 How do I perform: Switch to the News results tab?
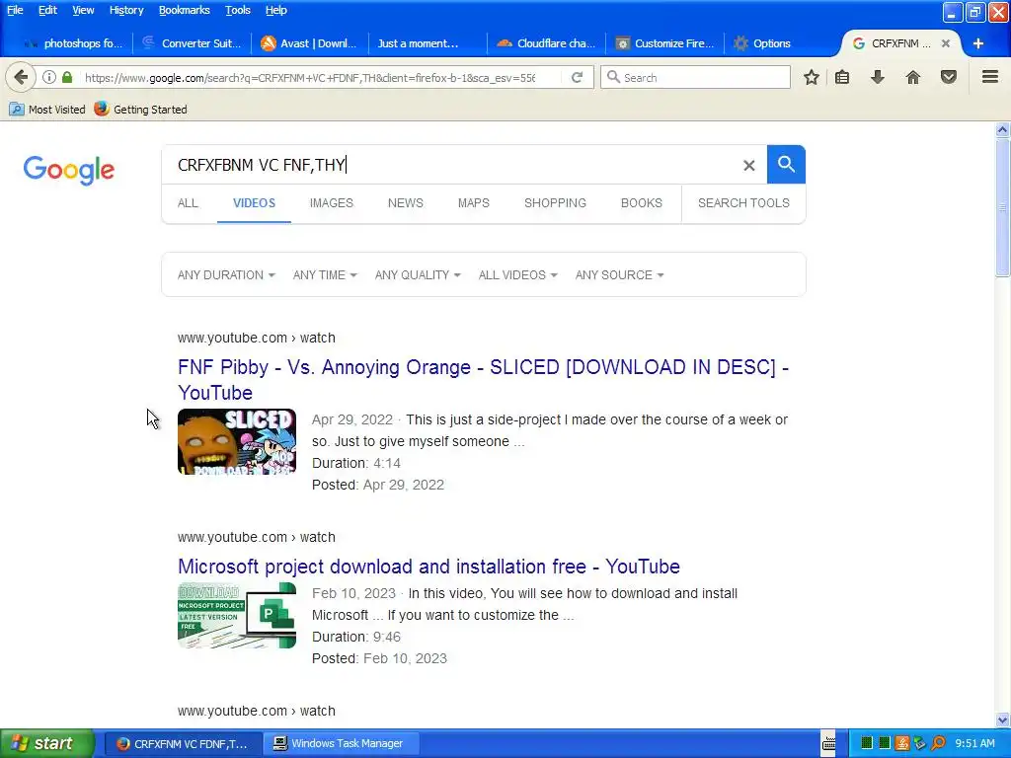click(406, 203)
